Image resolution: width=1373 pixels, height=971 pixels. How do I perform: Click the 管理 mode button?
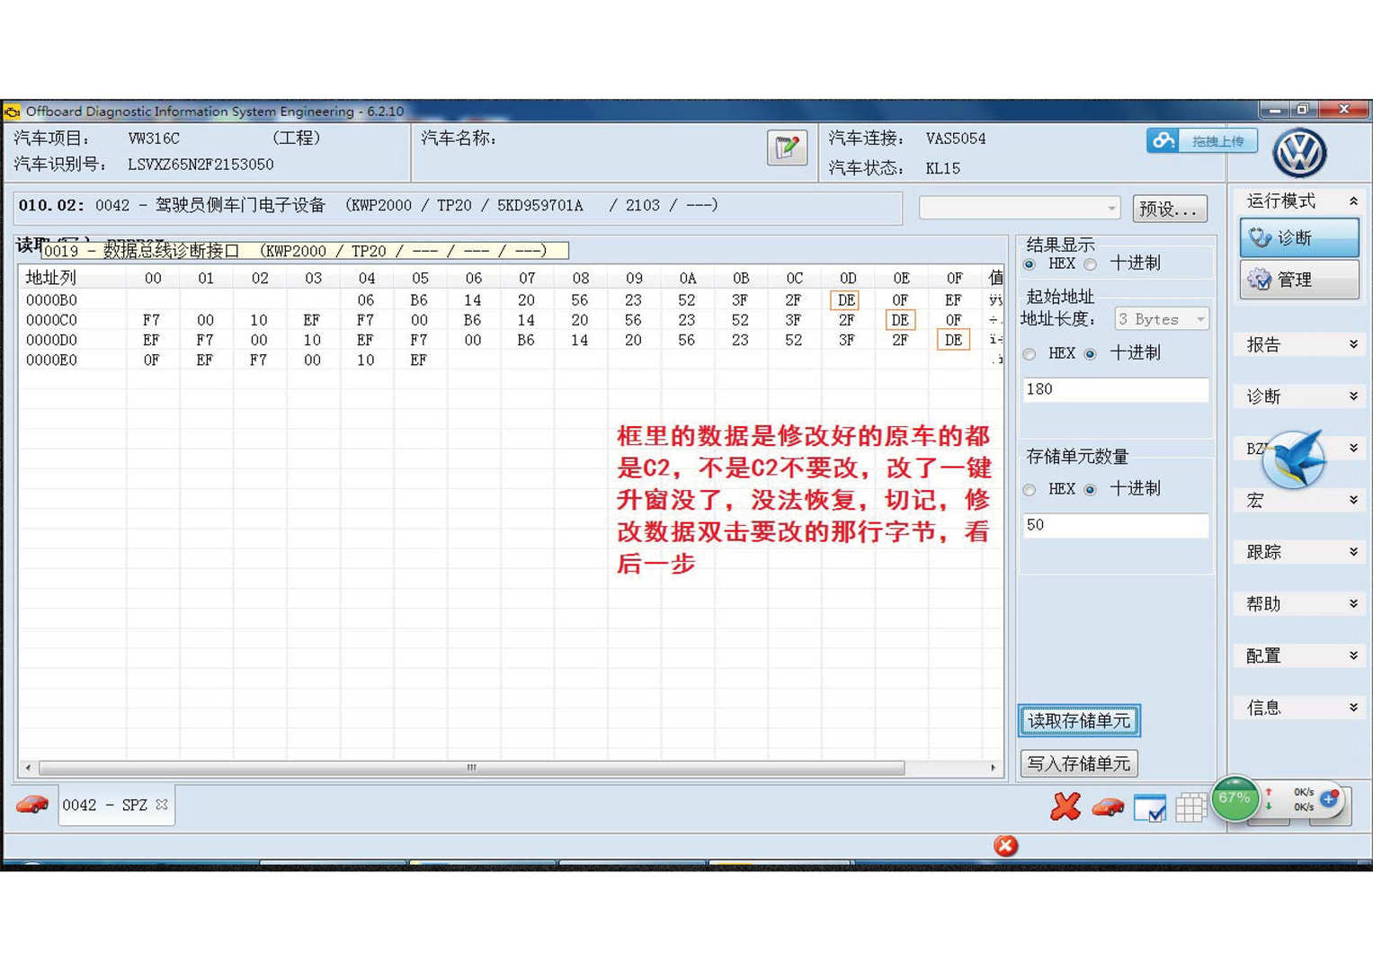(1299, 281)
